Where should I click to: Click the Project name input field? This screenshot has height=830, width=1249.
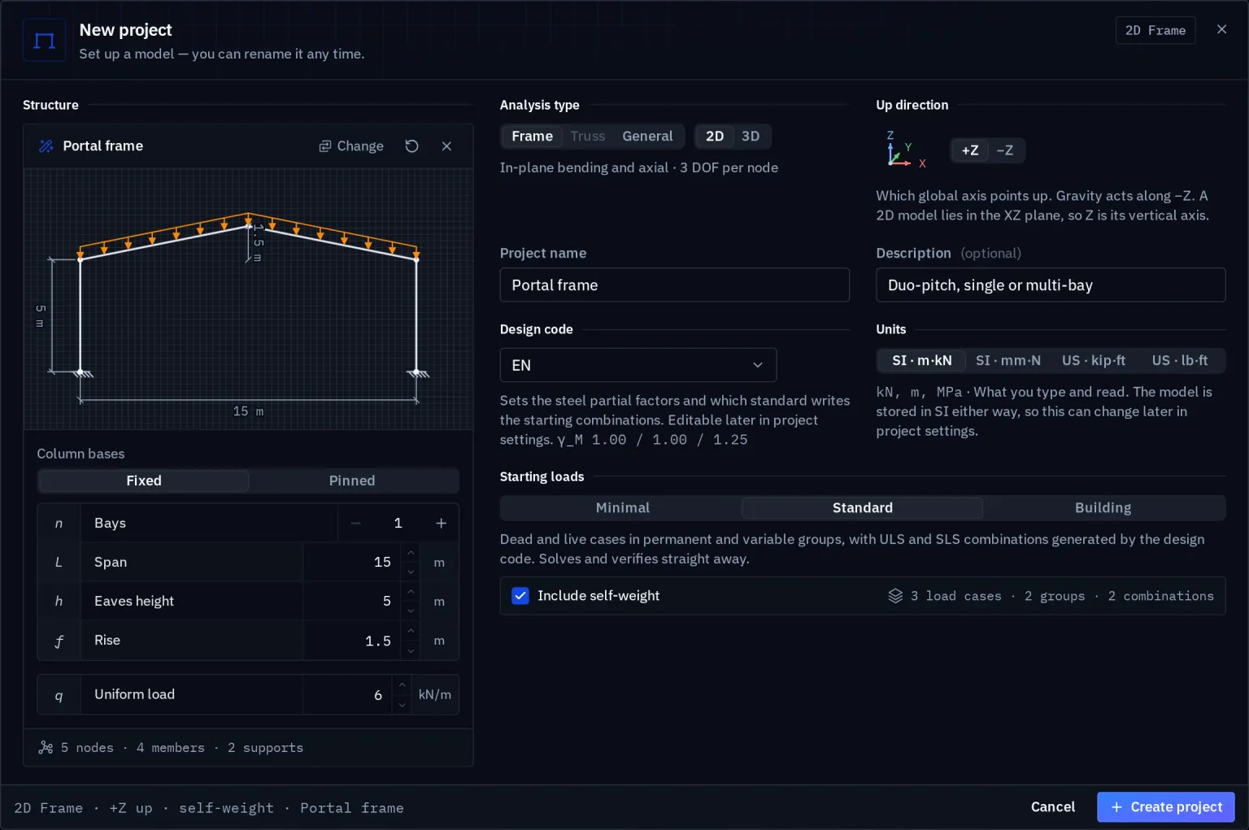pos(675,285)
